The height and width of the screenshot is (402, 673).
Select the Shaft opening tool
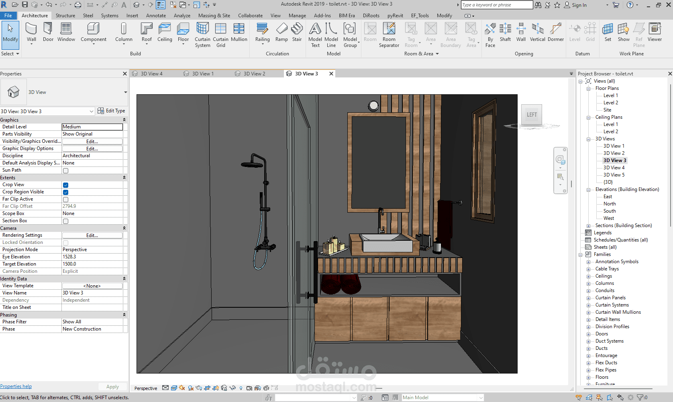click(505, 32)
